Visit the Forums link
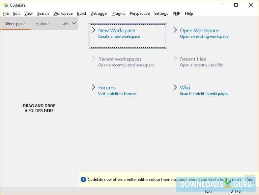259x195 pixels. [x=107, y=87]
